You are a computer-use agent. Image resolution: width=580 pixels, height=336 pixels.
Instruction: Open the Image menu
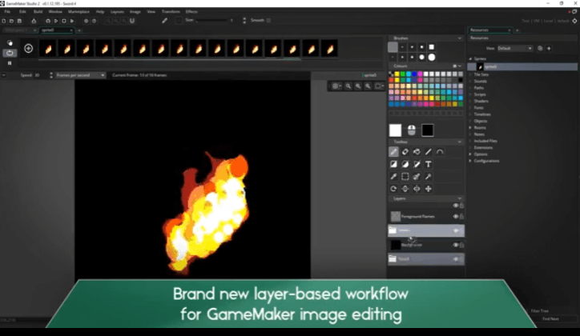[x=135, y=12]
